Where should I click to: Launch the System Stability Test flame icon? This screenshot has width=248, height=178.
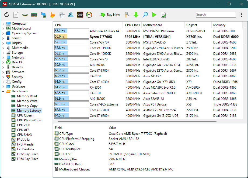53,15
